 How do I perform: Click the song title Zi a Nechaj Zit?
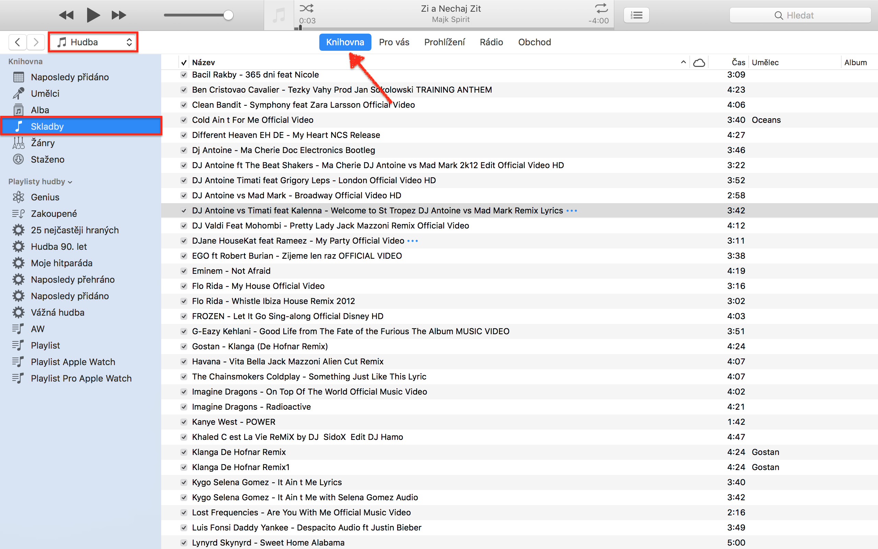tap(451, 9)
